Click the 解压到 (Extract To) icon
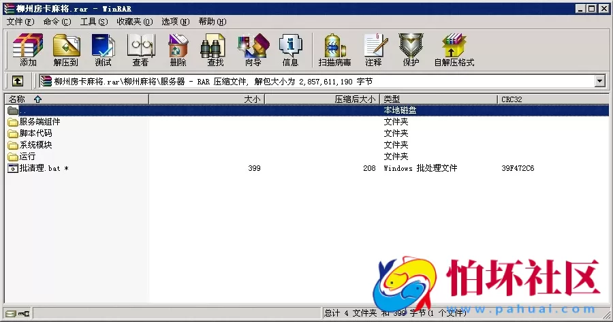This screenshot has height=322, width=613. tap(66, 49)
